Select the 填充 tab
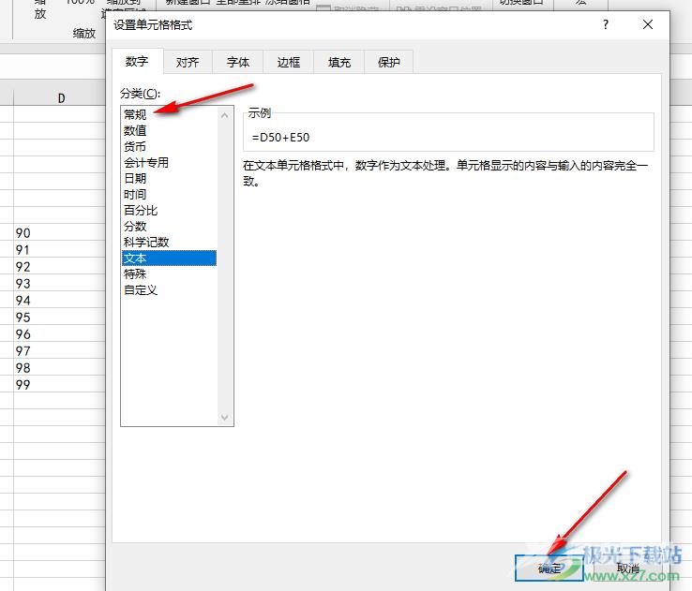Viewport: 692px width, 591px height. click(339, 62)
